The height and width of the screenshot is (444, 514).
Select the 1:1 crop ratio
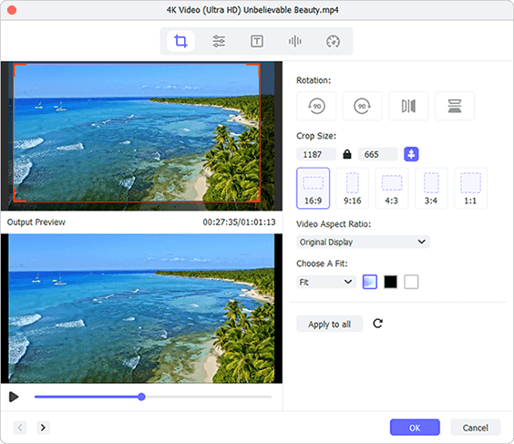470,188
